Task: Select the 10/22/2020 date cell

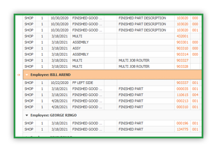Action: click(59, 83)
